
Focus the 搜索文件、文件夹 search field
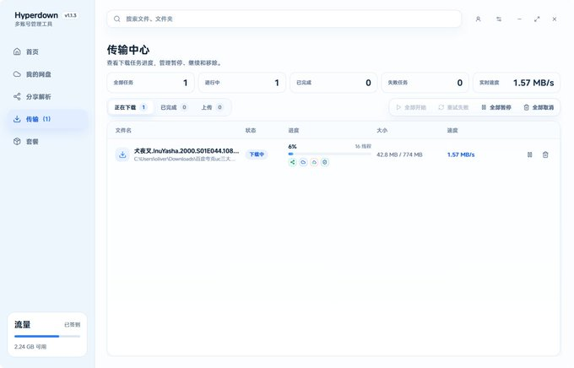click(x=284, y=19)
